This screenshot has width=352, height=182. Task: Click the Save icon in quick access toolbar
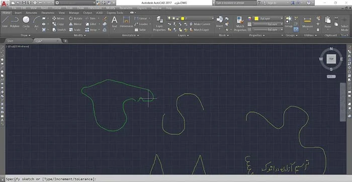[x=24, y=3]
